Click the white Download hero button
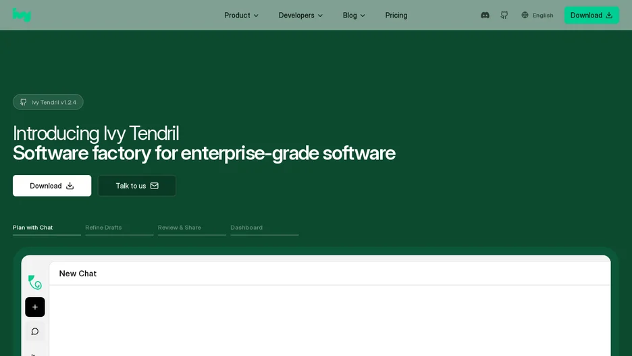632x356 pixels. (52, 186)
